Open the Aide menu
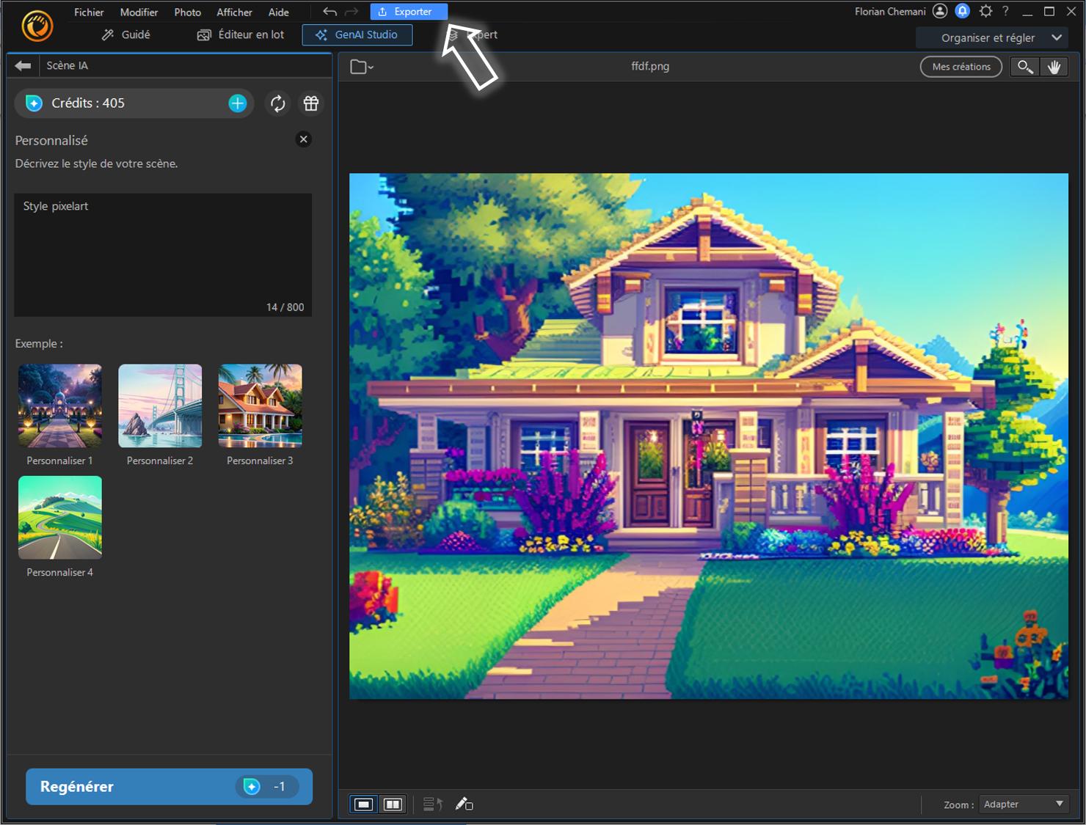1086x825 pixels. (278, 12)
